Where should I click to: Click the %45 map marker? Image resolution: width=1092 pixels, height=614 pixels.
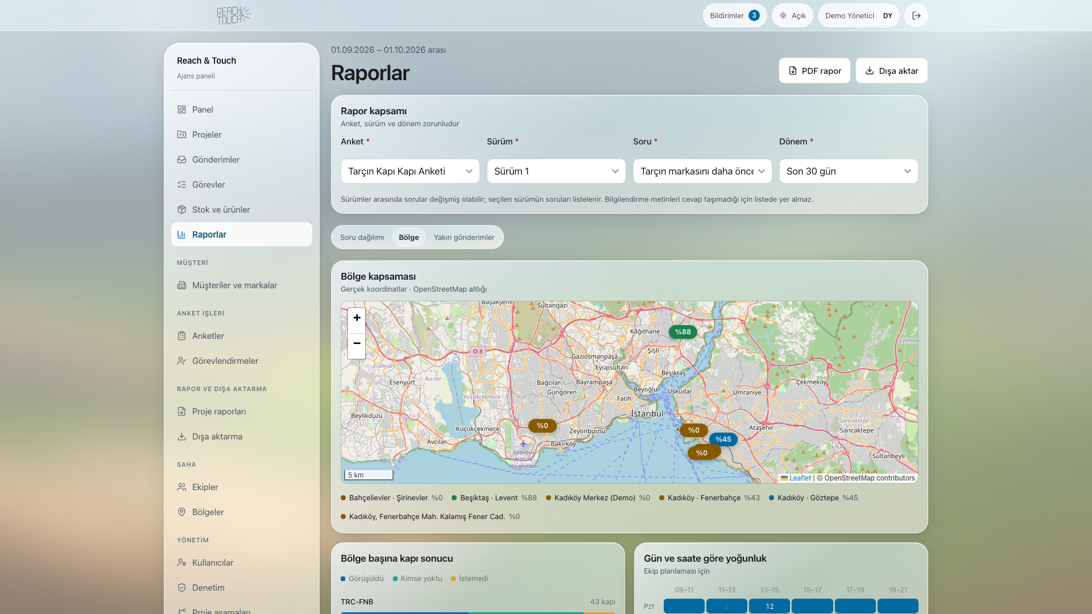click(x=723, y=439)
